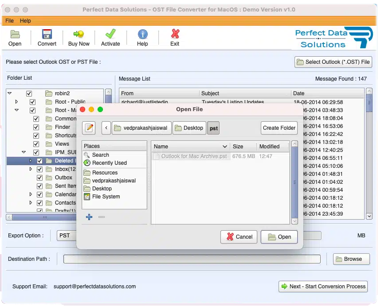The width and height of the screenshot is (381, 306).
Task: Click the Open toolbar icon
Action: pyautogui.click(x=15, y=35)
